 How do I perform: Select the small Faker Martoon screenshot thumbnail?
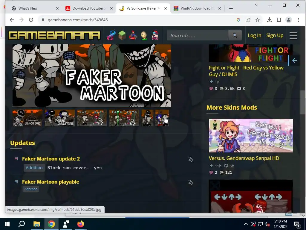(60, 118)
